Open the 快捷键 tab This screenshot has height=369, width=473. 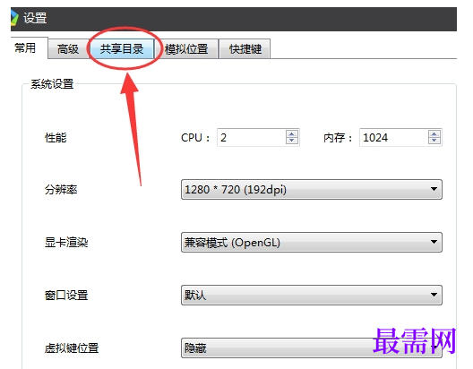[245, 49]
